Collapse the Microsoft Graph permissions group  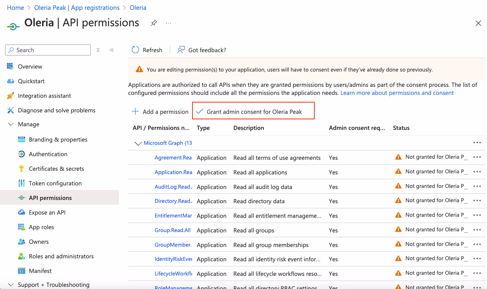click(138, 143)
